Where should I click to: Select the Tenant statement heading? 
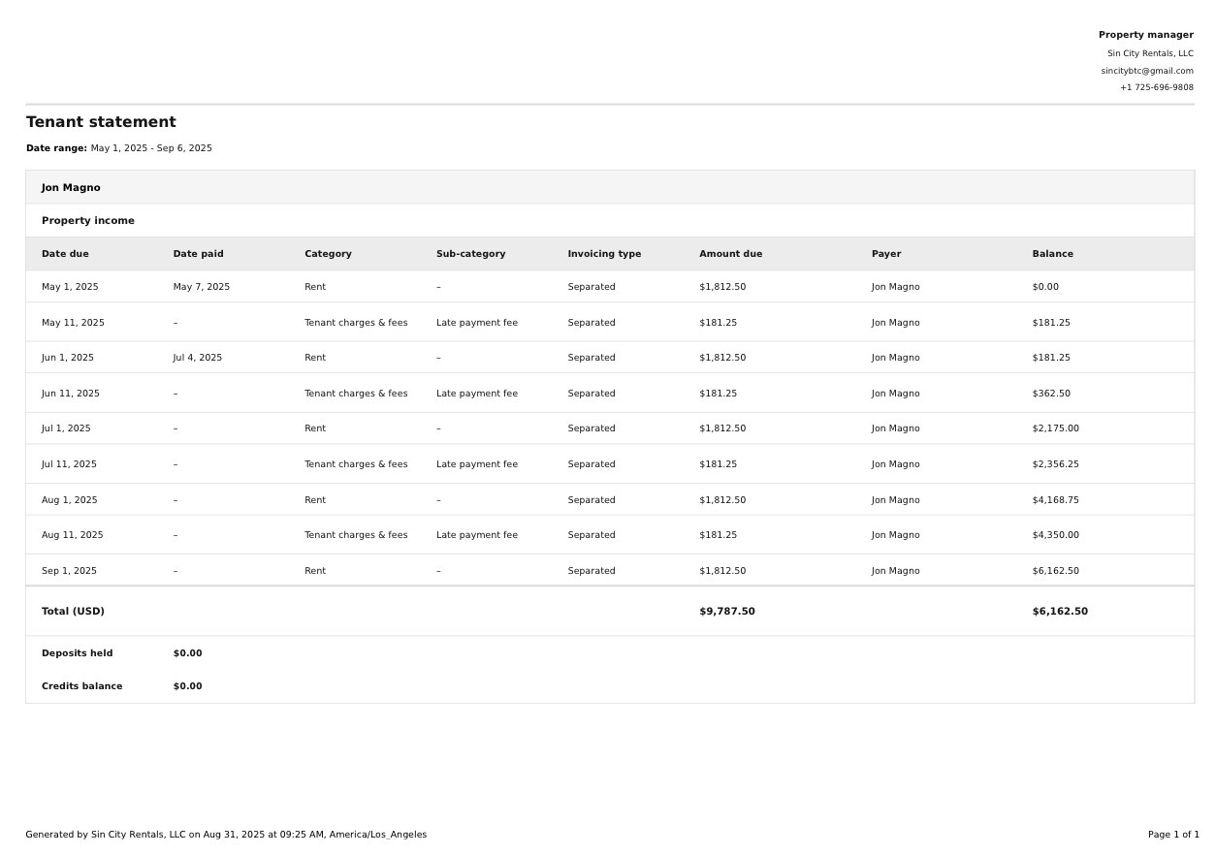coord(101,122)
